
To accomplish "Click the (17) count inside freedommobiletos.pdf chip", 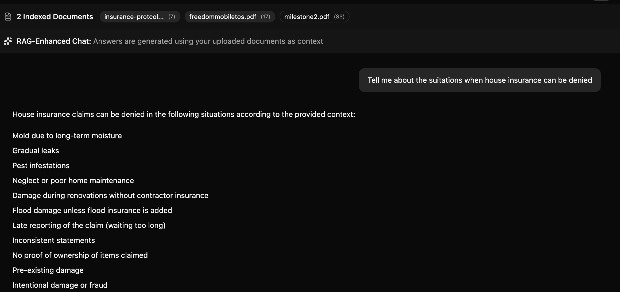I will click(265, 17).
